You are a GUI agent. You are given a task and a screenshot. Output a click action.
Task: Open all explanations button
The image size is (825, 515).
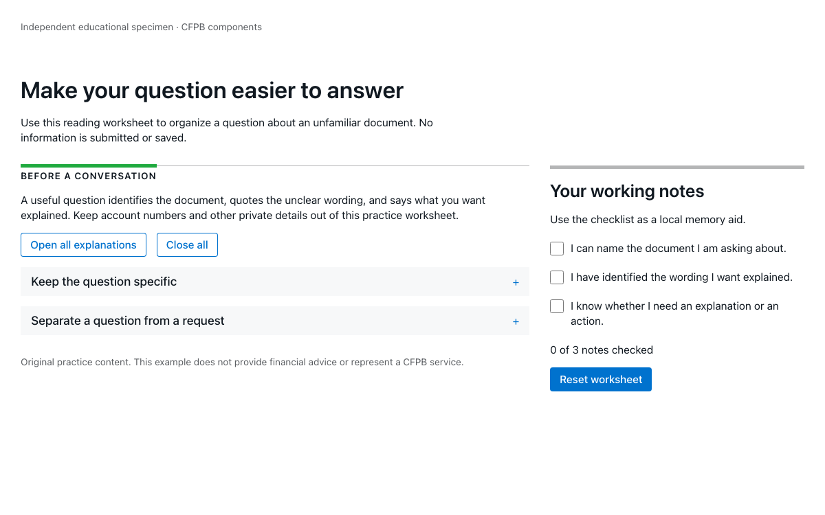[x=83, y=245]
